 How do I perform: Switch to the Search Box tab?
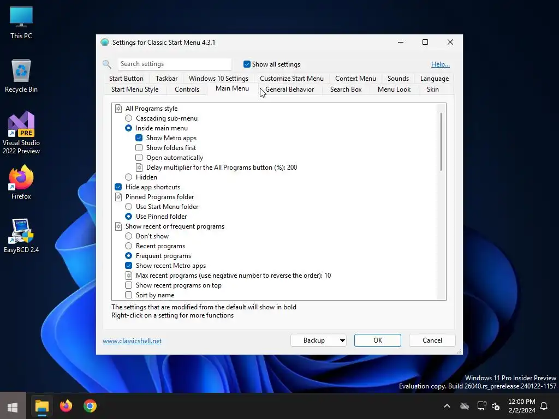(346, 89)
